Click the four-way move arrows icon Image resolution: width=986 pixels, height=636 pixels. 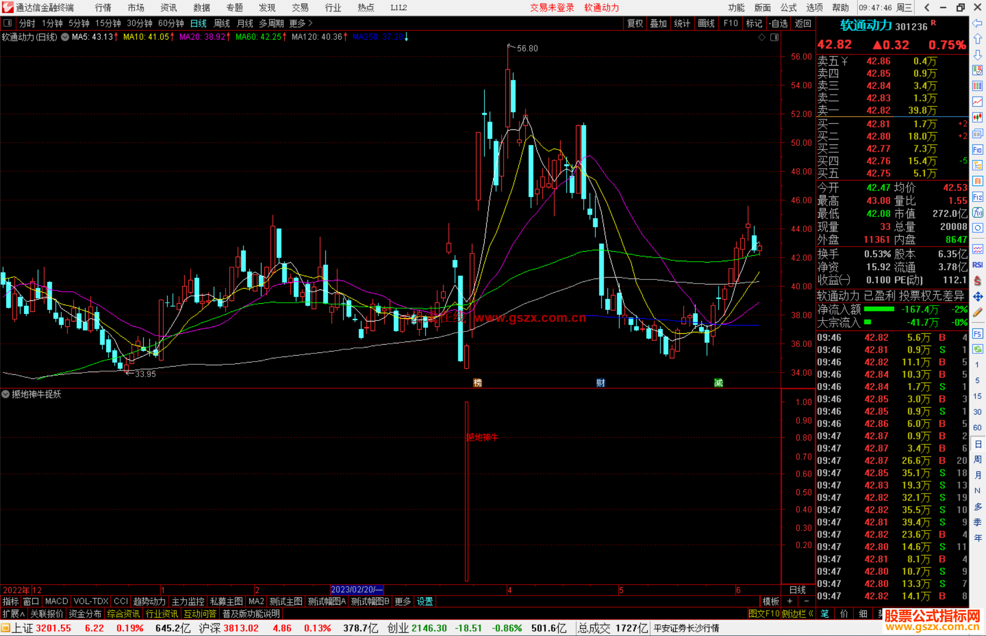[x=977, y=297]
